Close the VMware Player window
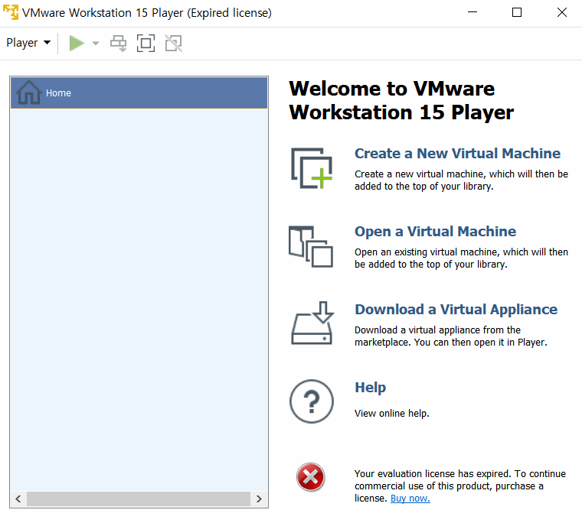582x523 pixels. coord(562,12)
